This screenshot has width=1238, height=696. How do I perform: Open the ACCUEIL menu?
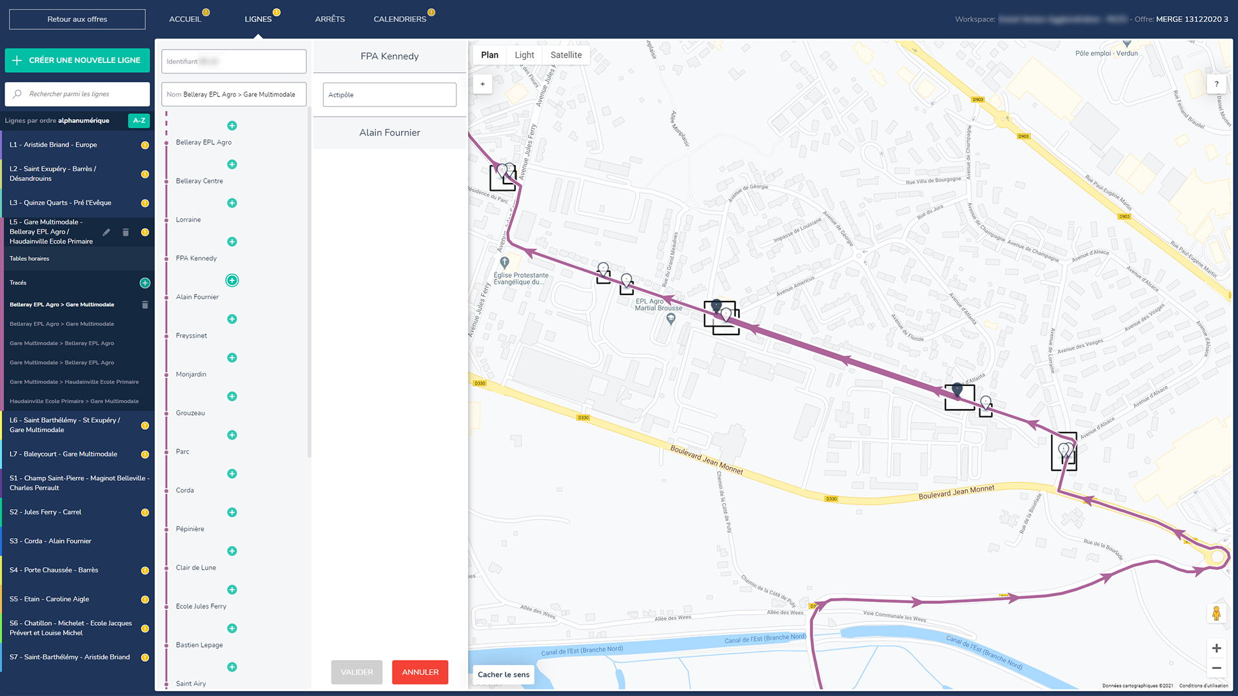tap(185, 19)
